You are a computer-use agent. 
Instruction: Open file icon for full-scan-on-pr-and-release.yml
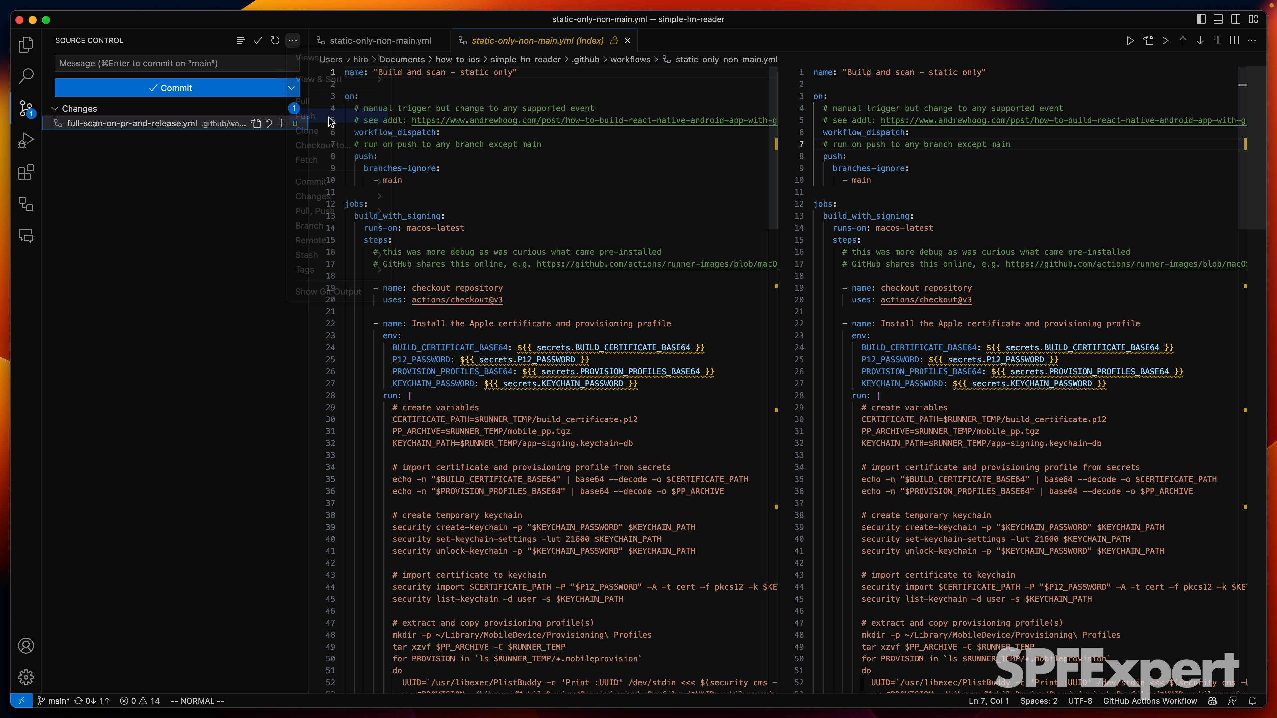coord(256,123)
